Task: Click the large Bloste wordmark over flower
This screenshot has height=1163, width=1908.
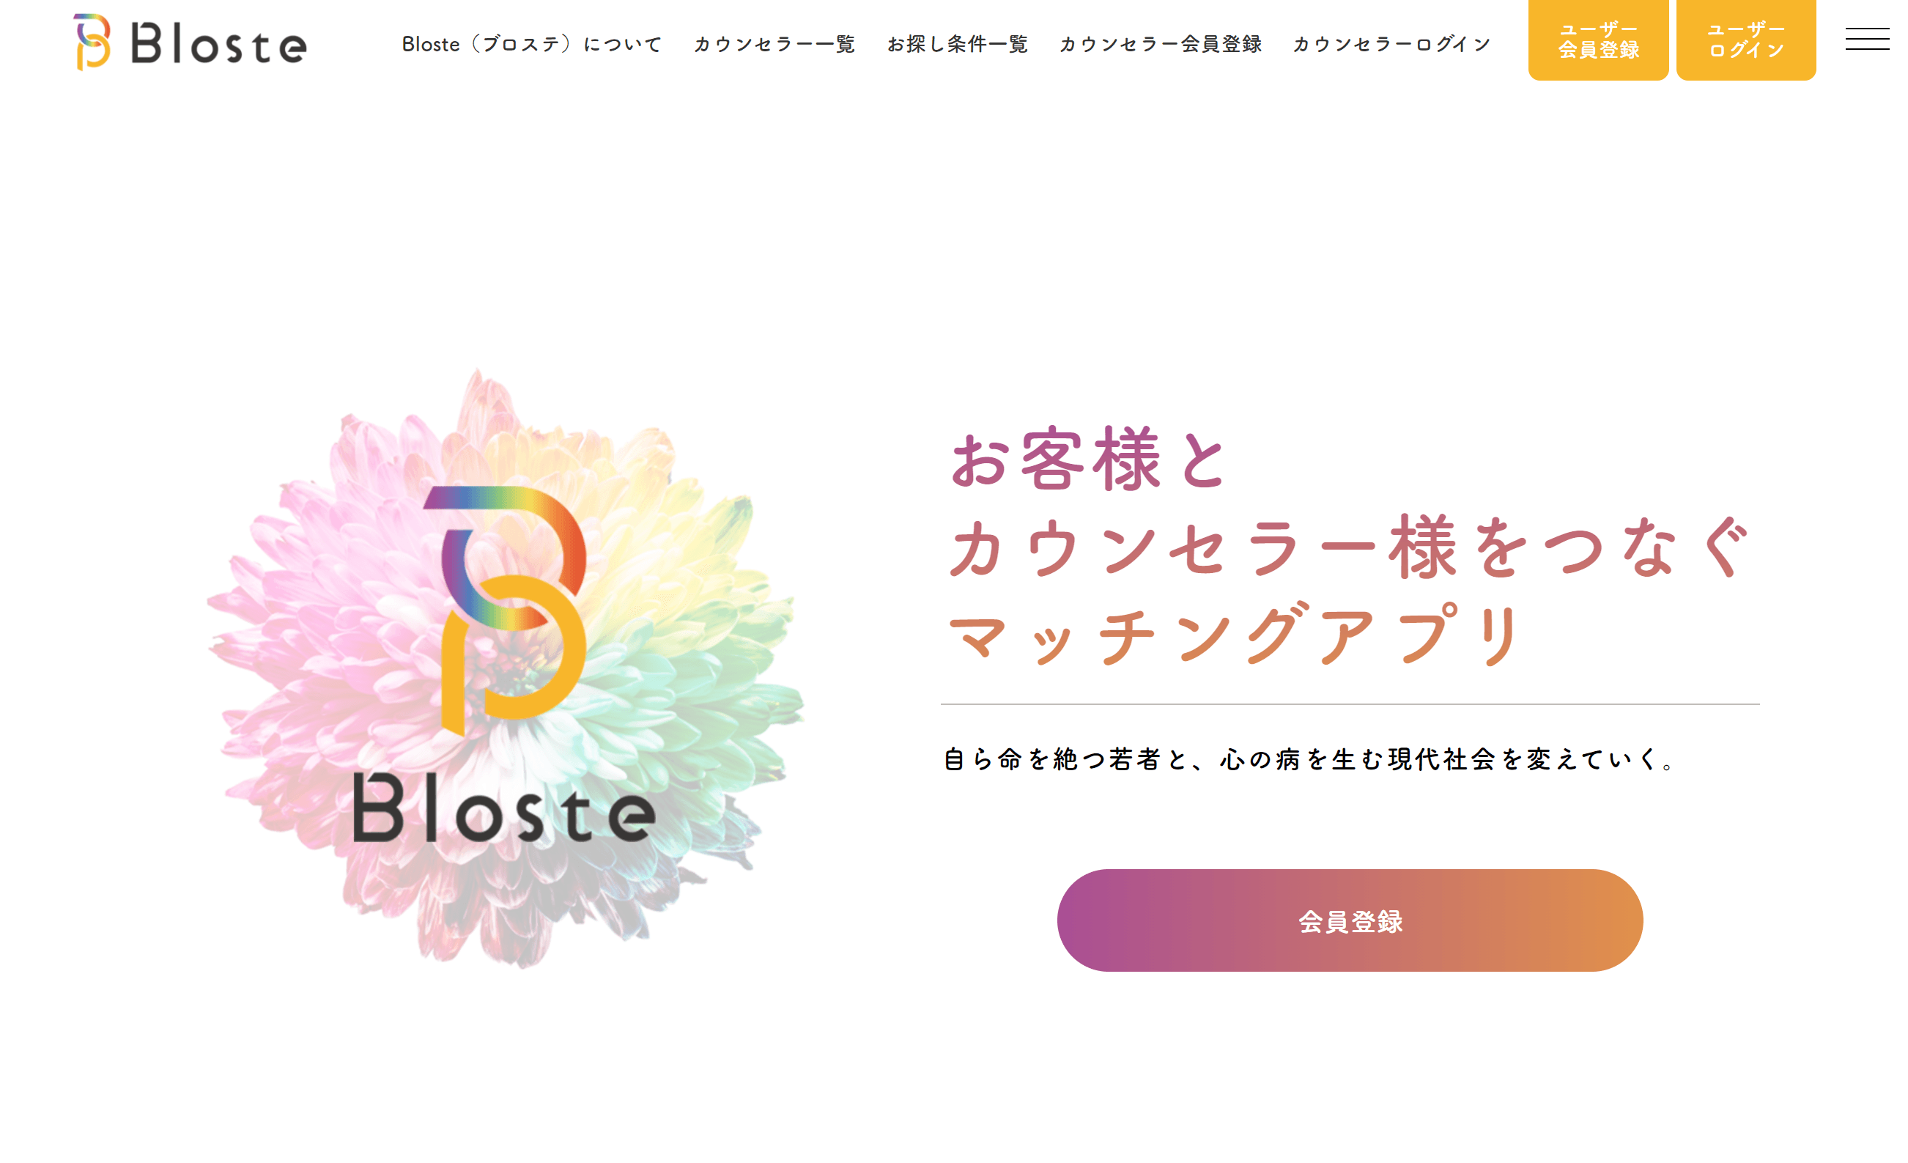Action: [504, 809]
